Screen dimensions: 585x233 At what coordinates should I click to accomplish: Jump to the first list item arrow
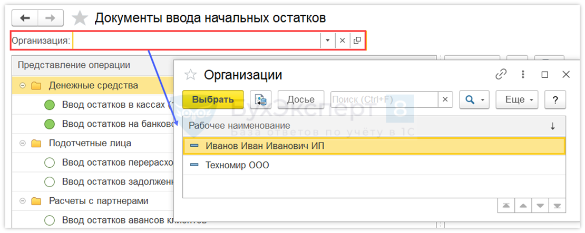point(506,206)
